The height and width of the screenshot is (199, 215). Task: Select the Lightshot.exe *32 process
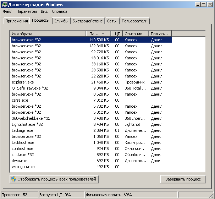tap(91, 124)
